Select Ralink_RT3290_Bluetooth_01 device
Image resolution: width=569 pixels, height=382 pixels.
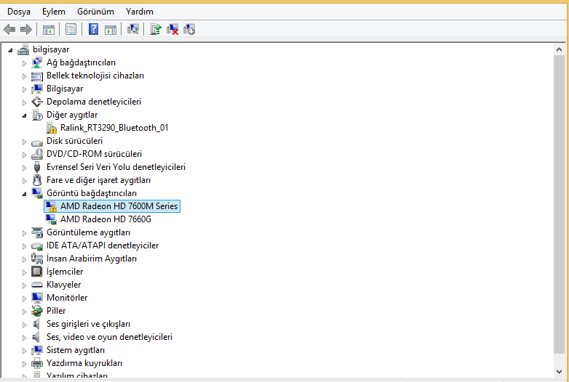(114, 128)
